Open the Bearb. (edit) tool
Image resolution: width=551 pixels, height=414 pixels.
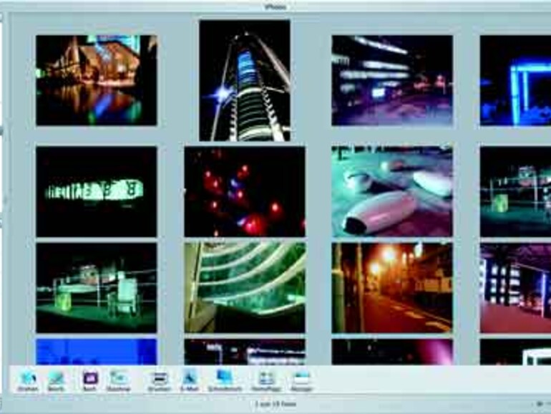[x=57, y=378]
